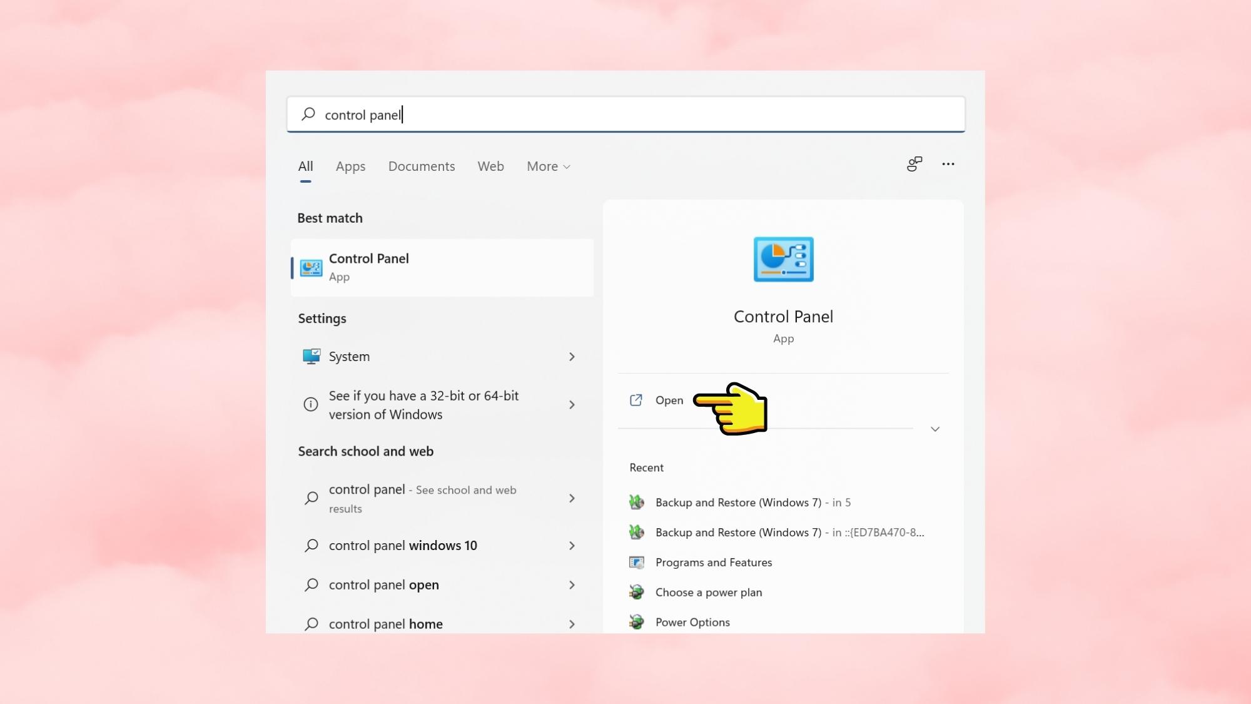
Task: Click the feedback/account icon beside the ellipsis
Action: [914, 164]
